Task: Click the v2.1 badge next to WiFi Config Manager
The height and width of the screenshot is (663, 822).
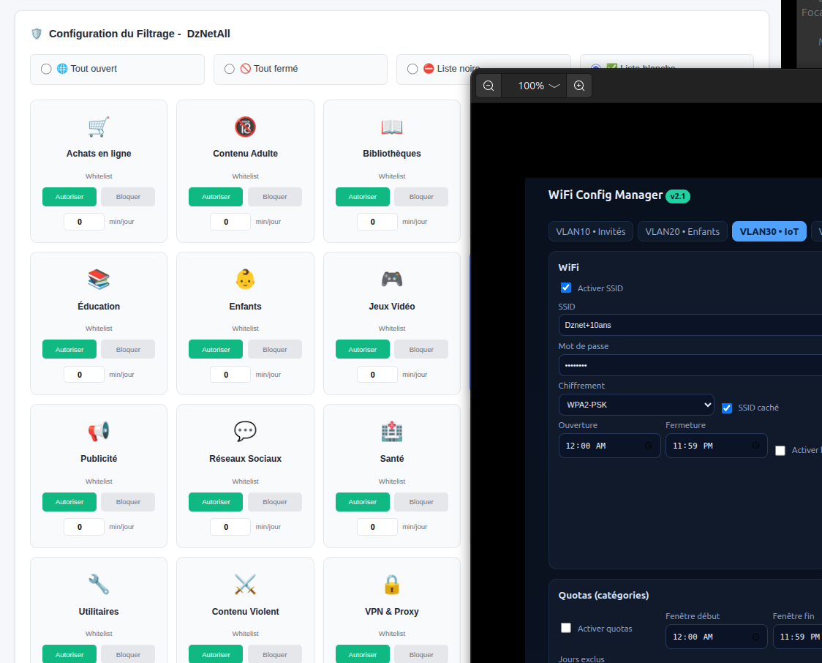Action: click(678, 196)
